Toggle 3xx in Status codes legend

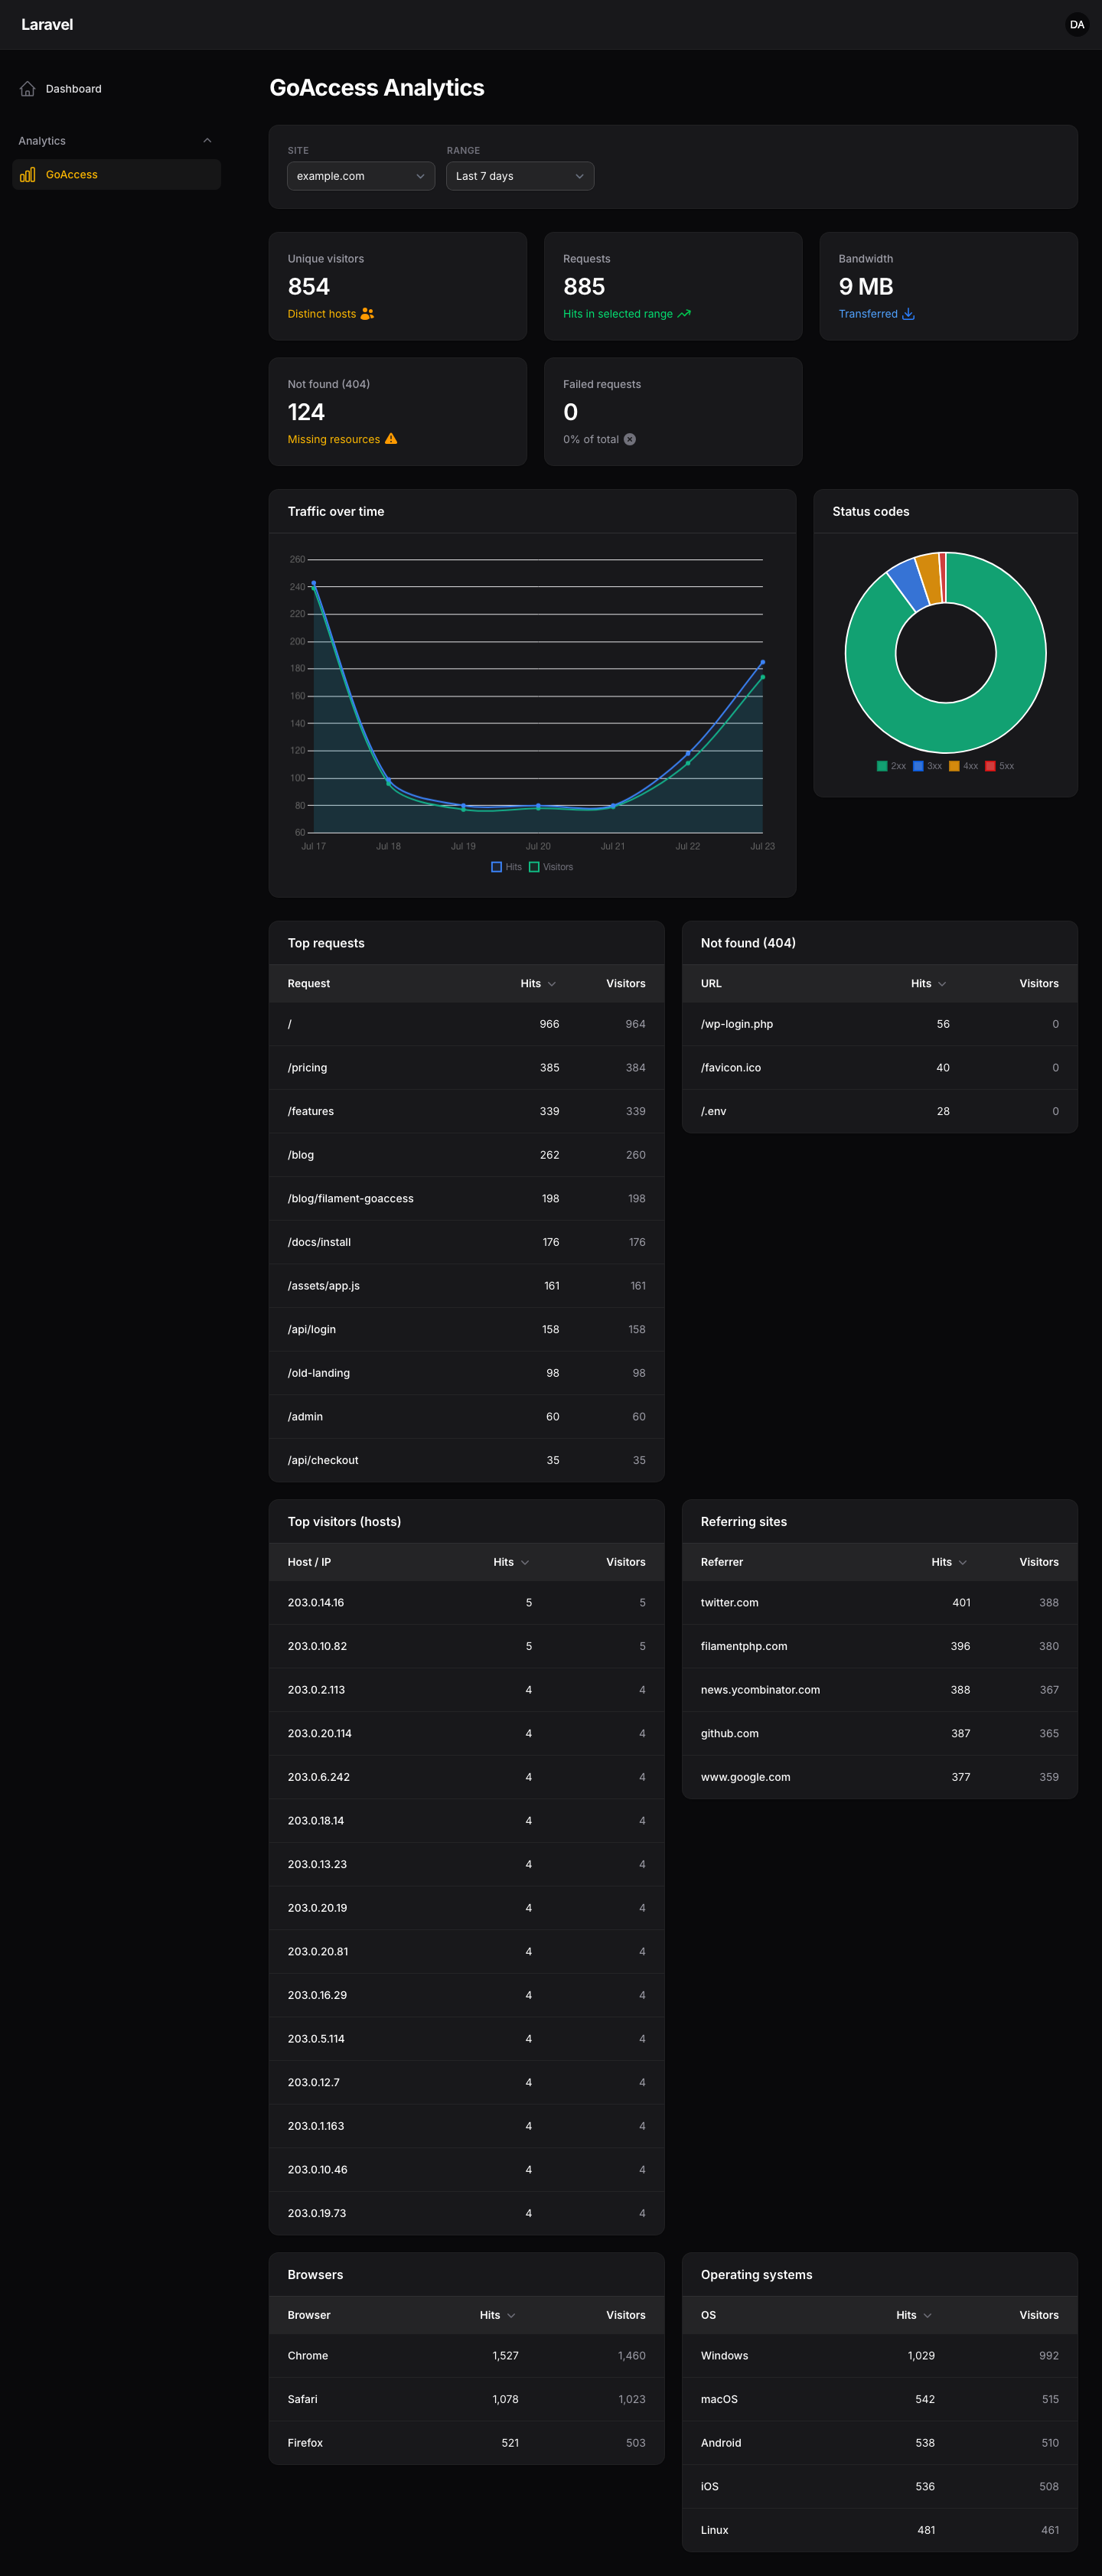pyautogui.click(x=927, y=766)
